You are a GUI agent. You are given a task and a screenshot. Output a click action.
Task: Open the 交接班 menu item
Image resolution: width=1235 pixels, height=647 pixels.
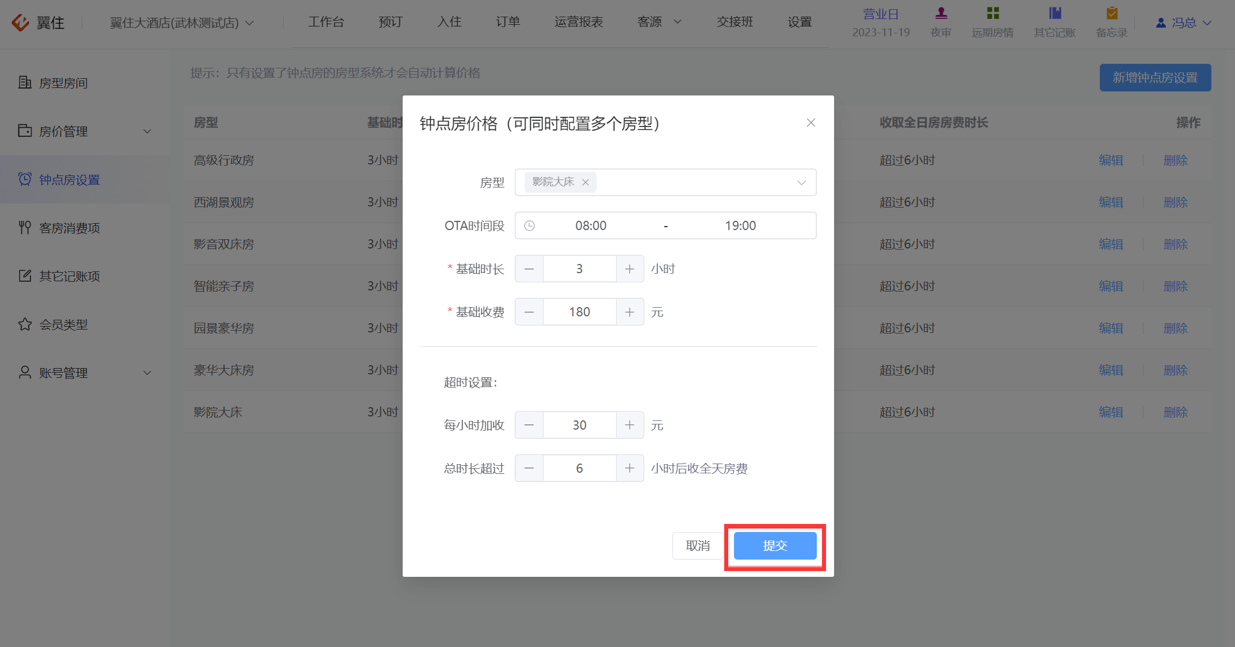tap(735, 22)
